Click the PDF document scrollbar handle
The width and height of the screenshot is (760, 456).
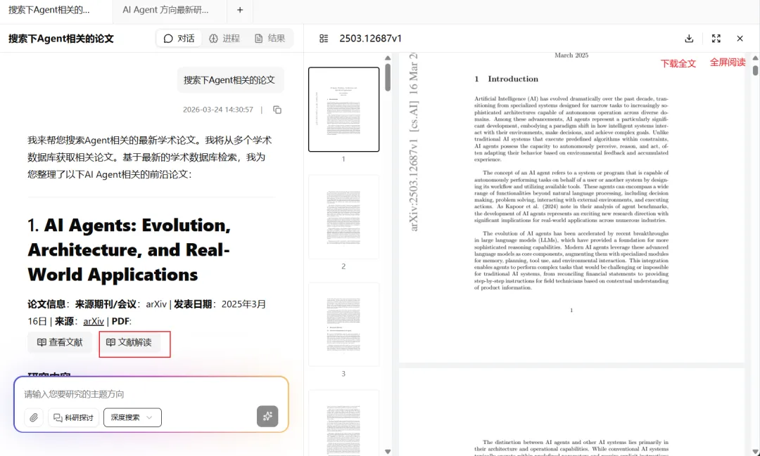(x=755, y=70)
